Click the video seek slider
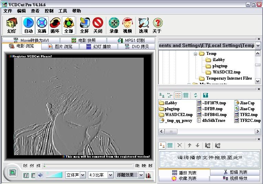The width and height of the screenshot is (263, 184). point(88,165)
